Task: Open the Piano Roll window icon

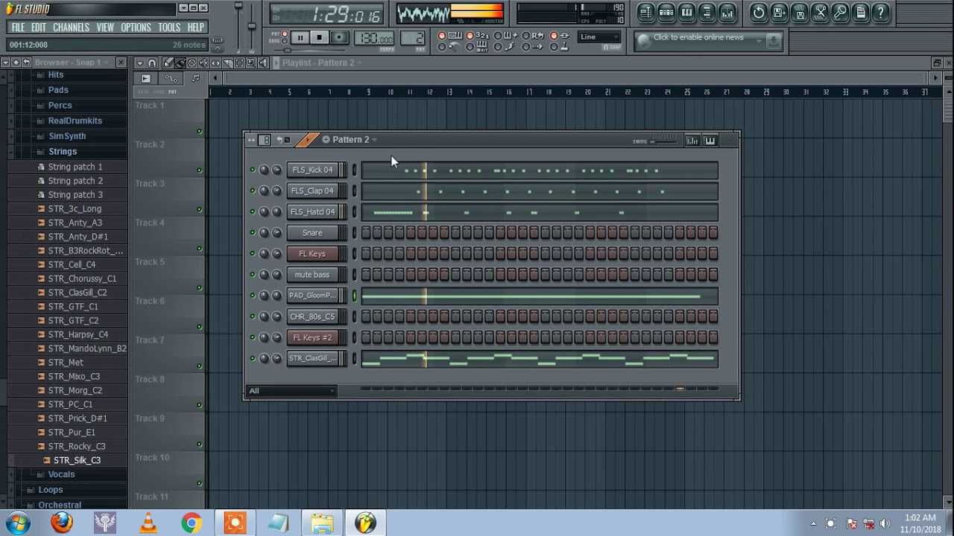Action: (686, 12)
